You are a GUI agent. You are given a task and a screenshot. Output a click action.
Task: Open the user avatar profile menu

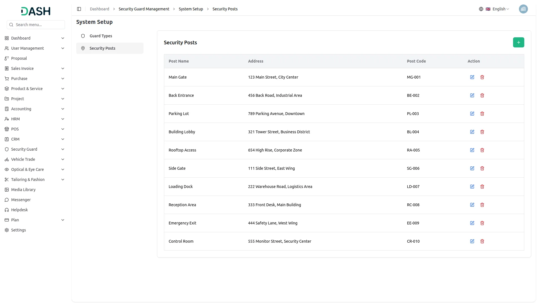pos(523,9)
